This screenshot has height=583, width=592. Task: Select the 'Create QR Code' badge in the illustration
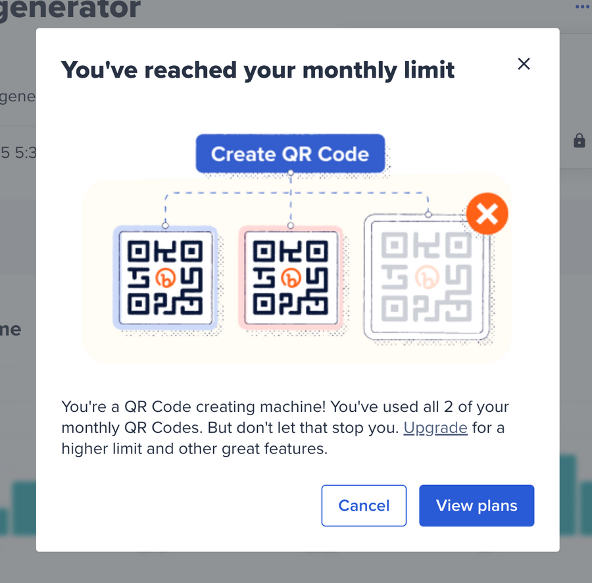point(289,154)
